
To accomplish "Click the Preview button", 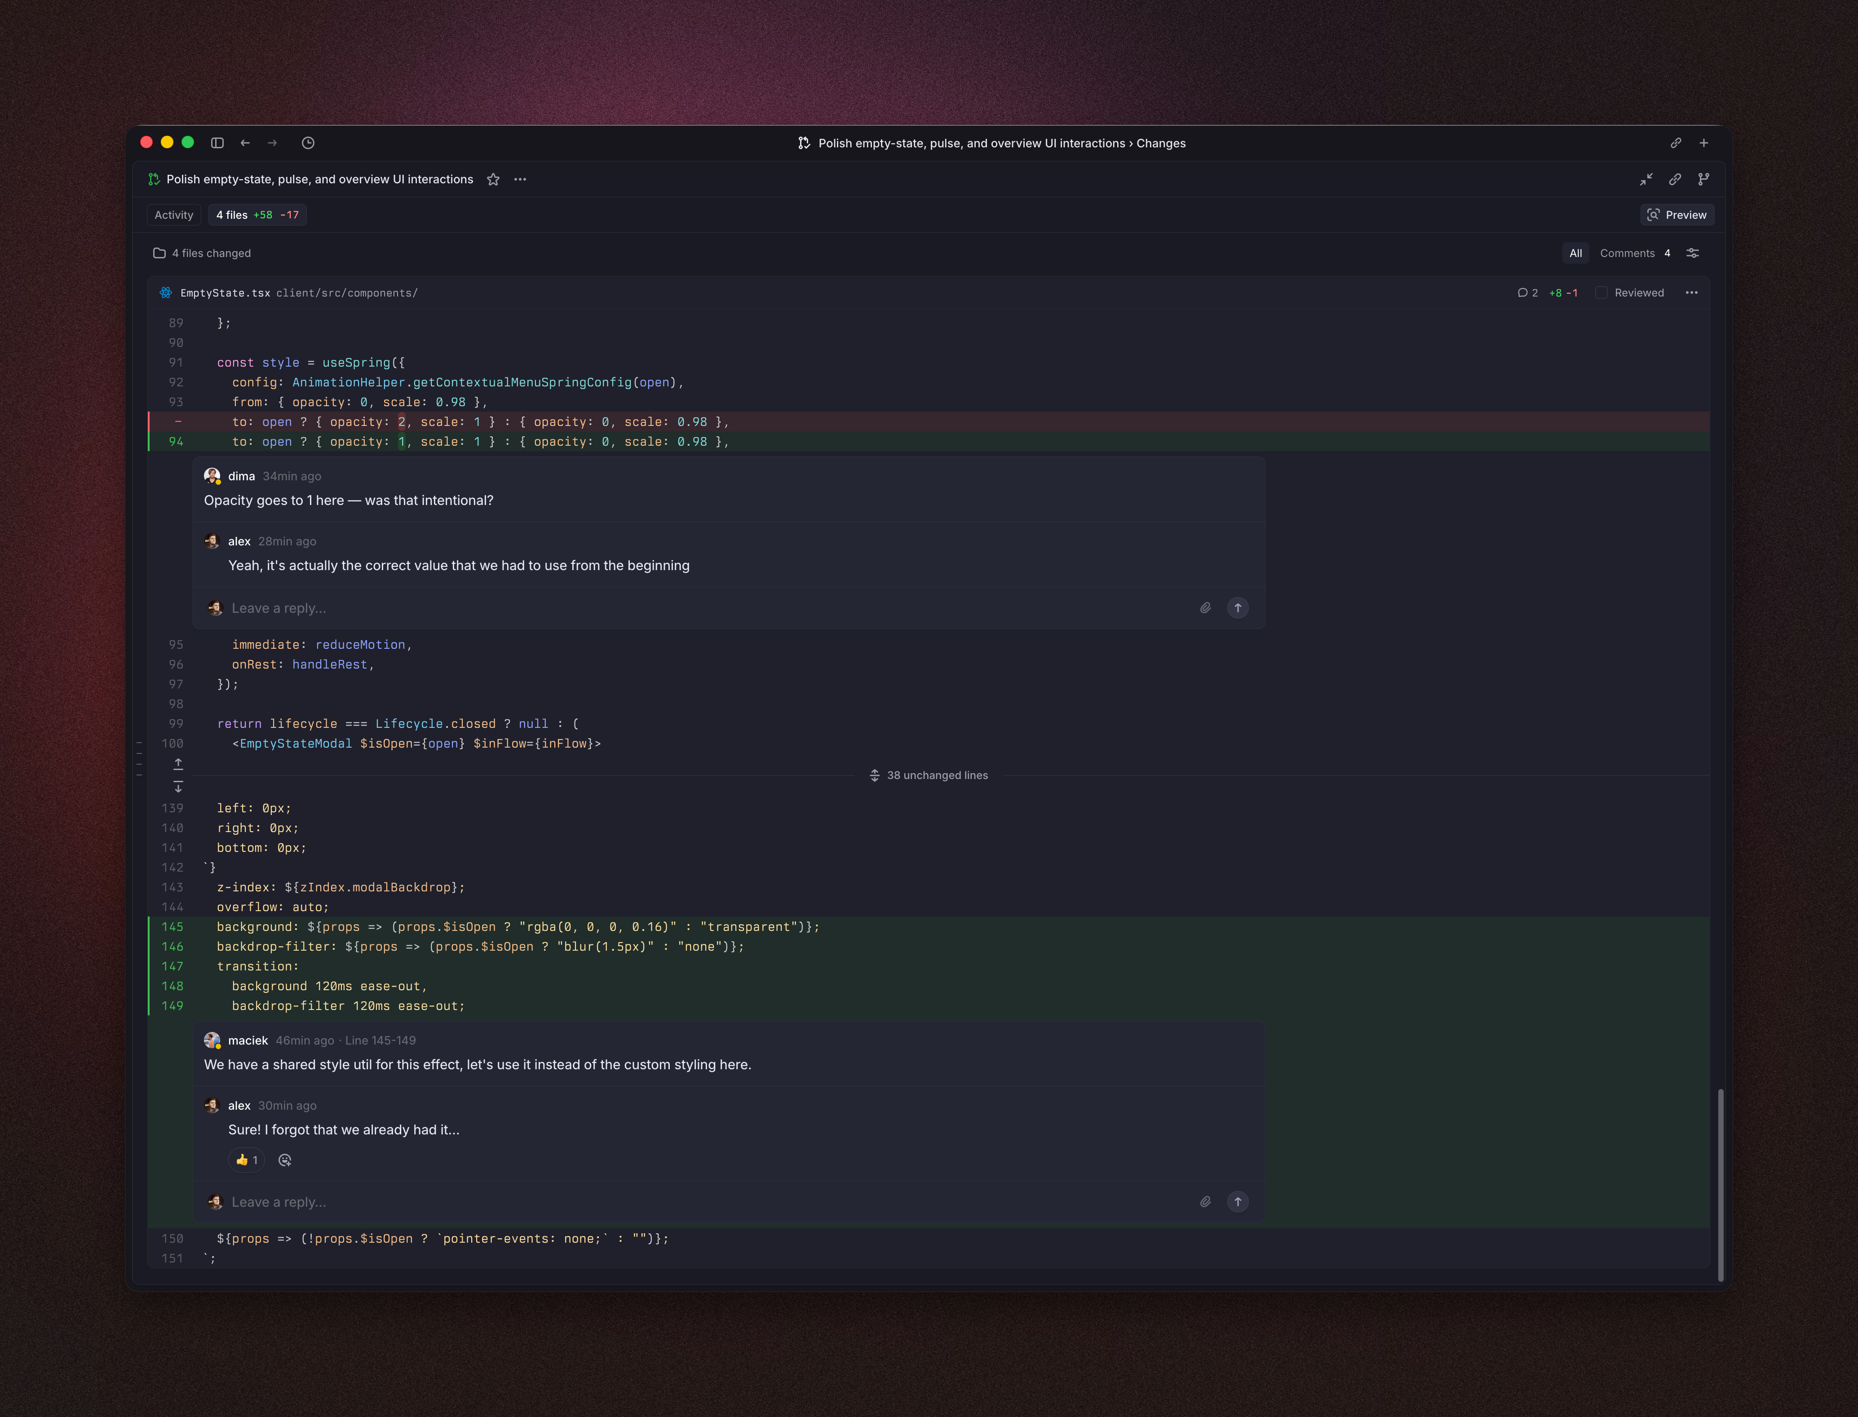I will (1677, 215).
